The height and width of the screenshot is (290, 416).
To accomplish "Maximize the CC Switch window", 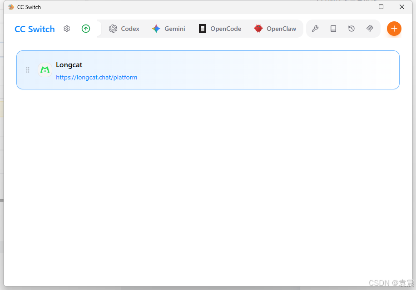I will pos(381,7).
